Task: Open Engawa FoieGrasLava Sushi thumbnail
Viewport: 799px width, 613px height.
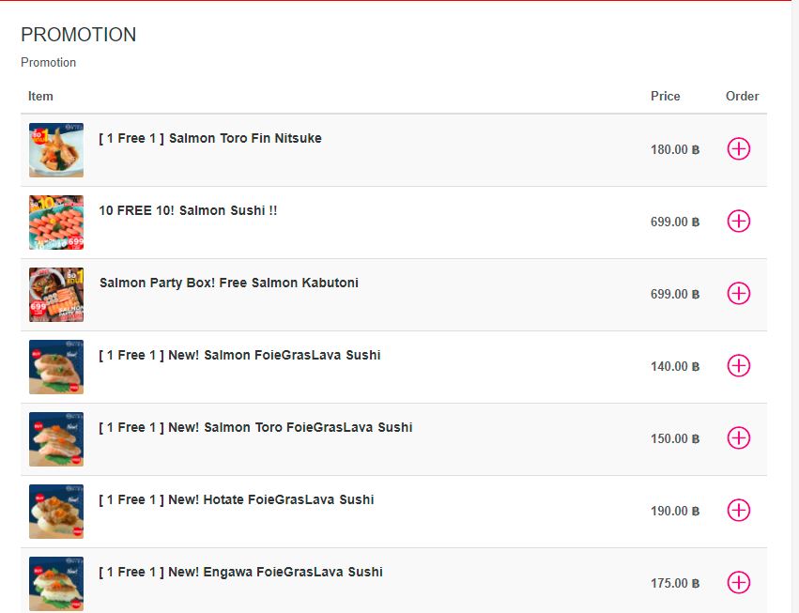Action: point(56,584)
